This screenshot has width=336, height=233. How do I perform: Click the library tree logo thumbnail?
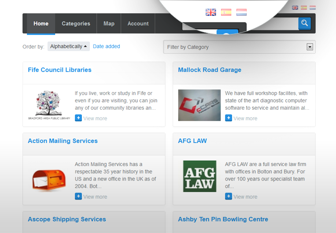click(x=49, y=105)
